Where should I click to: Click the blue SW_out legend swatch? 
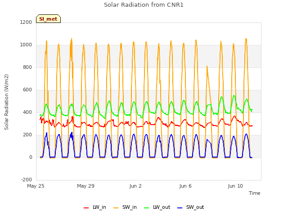pos(180,208)
